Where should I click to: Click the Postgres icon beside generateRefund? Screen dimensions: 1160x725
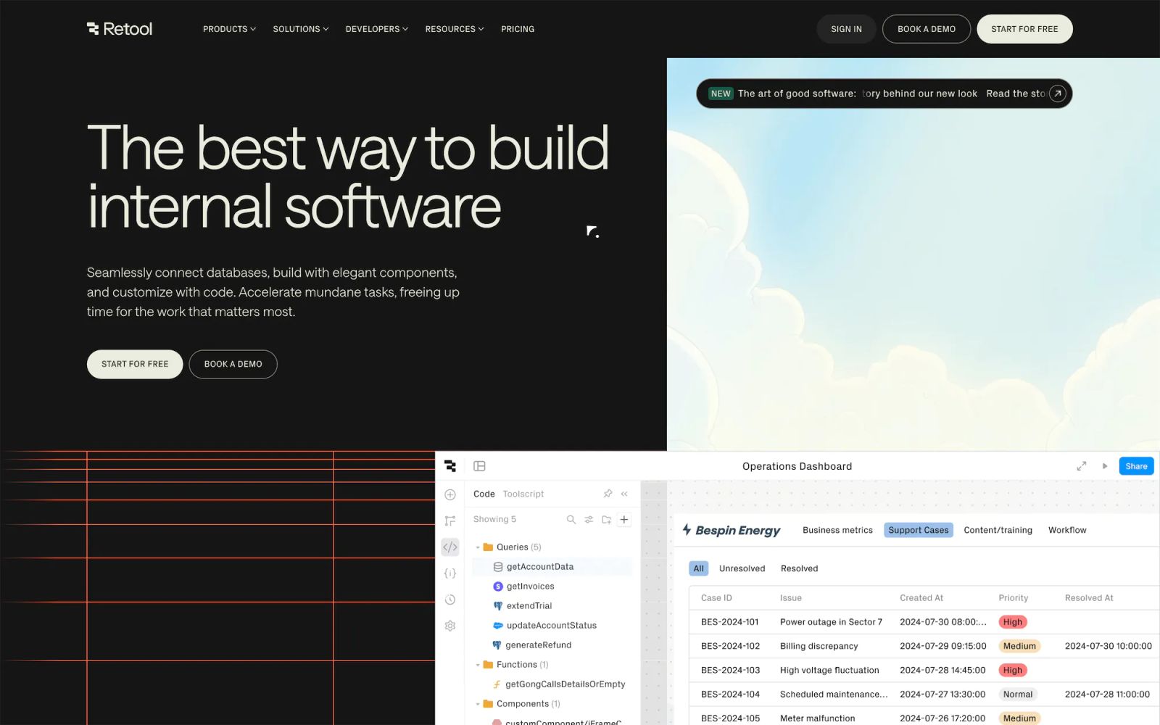497,645
